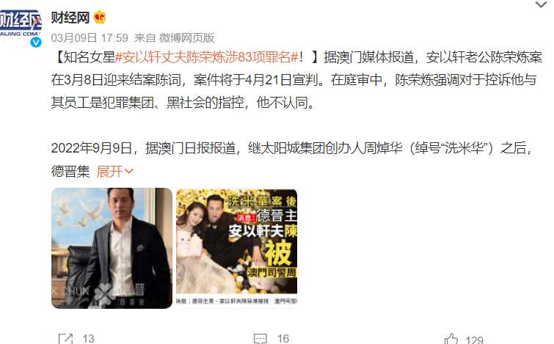The image size is (554, 344).
Task: View the news headline couple photo
Action: 236,249
